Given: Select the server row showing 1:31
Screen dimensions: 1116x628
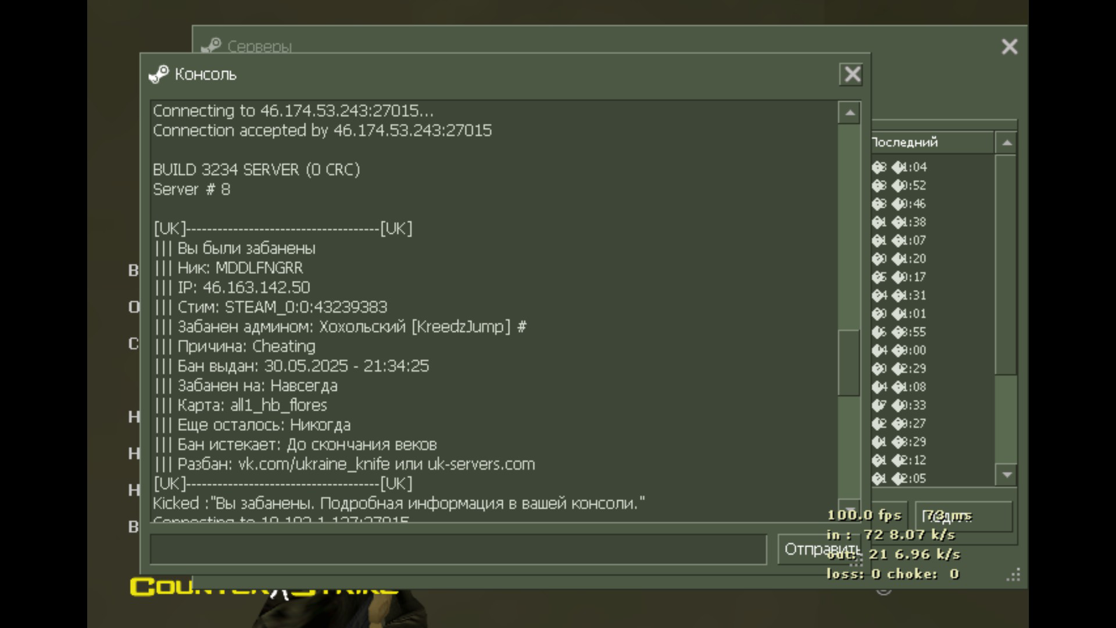Looking at the screenshot, I should point(932,295).
